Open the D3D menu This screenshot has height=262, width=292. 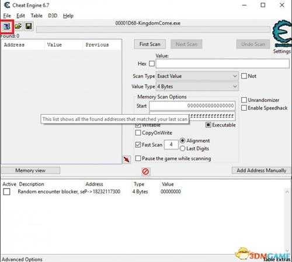(x=53, y=16)
